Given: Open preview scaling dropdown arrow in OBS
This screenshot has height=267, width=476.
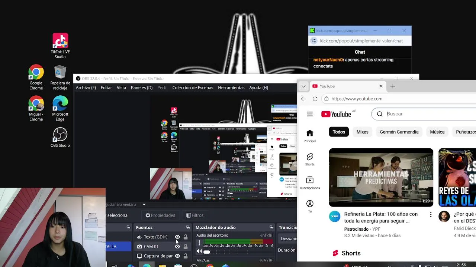Looking at the screenshot, I should coord(144,204).
